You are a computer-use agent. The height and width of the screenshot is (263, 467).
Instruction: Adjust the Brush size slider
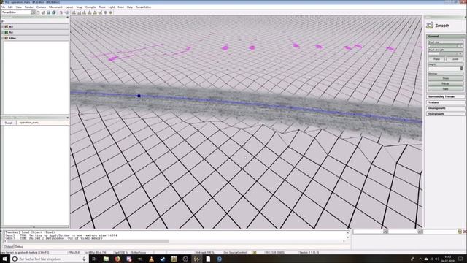[445, 45]
